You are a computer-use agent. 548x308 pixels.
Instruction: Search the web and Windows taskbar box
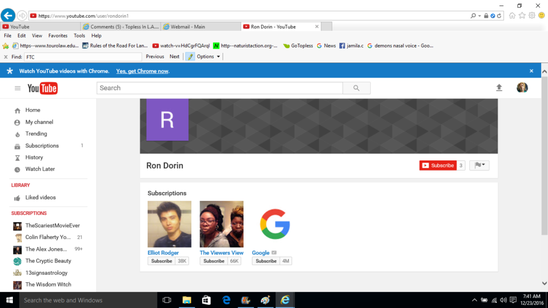[88, 300]
